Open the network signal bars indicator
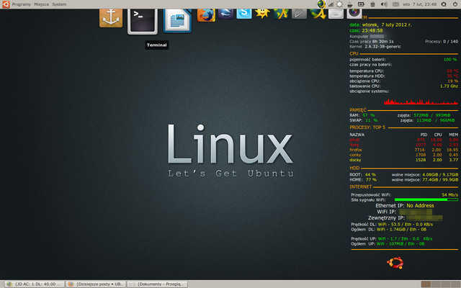 (331, 4)
